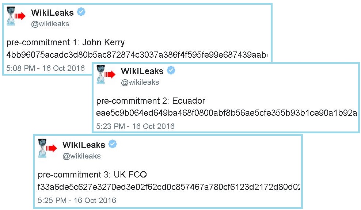This screenshot has width=361, height=210.
Task: Open the 5:23 PM - 16 Oct 2016 timestamp
Action: tap(135, 127)
